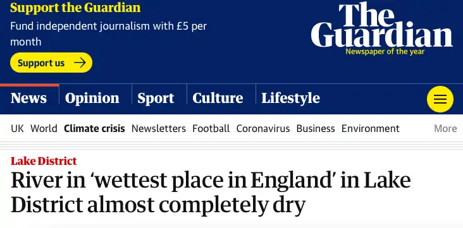Image resolution: width=463 pixels, height=228 pixels.
Task: Open the World subnav link
Action: click(x=44, y=128)
